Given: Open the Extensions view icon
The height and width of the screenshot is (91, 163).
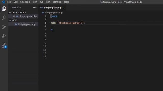Looking at the screenshot, I should (4, 45).
